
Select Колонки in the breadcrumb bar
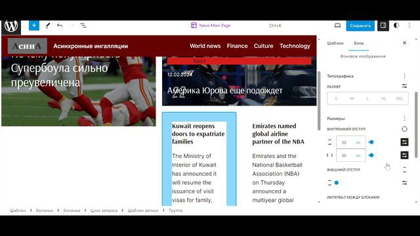(45, 210)
